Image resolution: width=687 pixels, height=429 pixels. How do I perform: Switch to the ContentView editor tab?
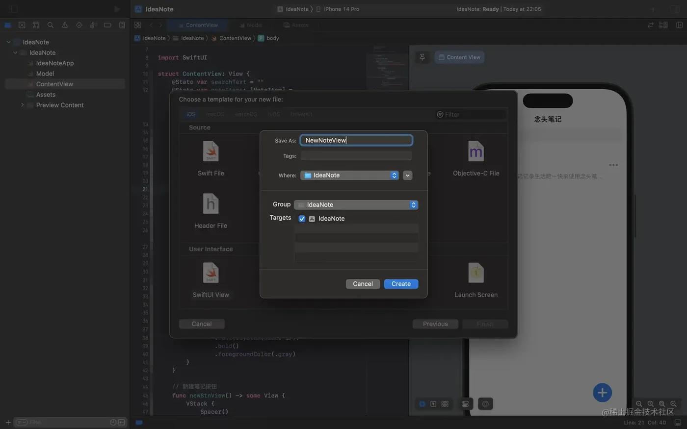198,25
